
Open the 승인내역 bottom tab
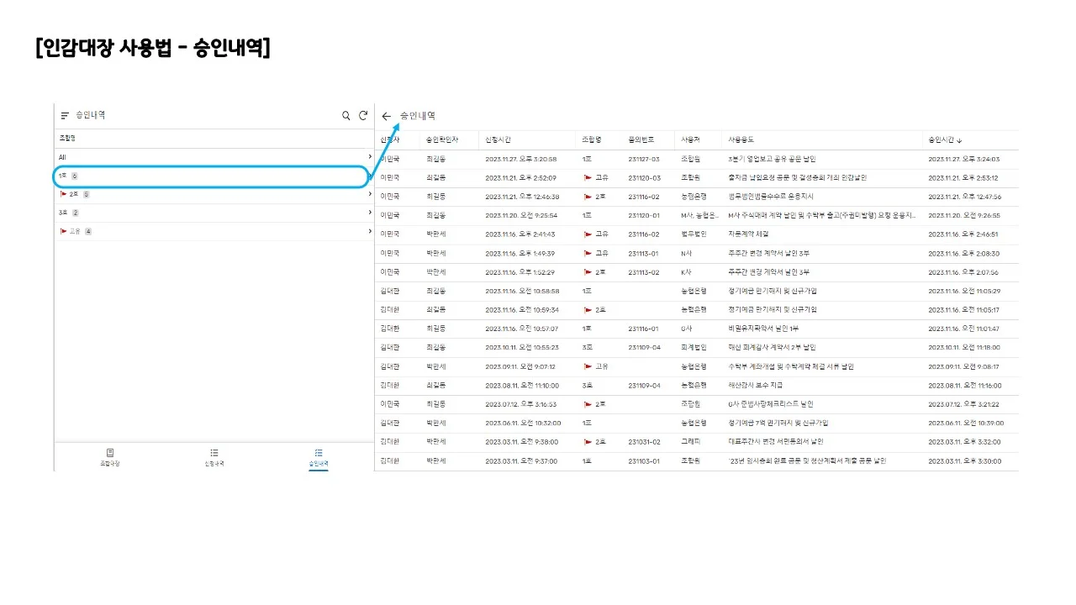(319, 457)
